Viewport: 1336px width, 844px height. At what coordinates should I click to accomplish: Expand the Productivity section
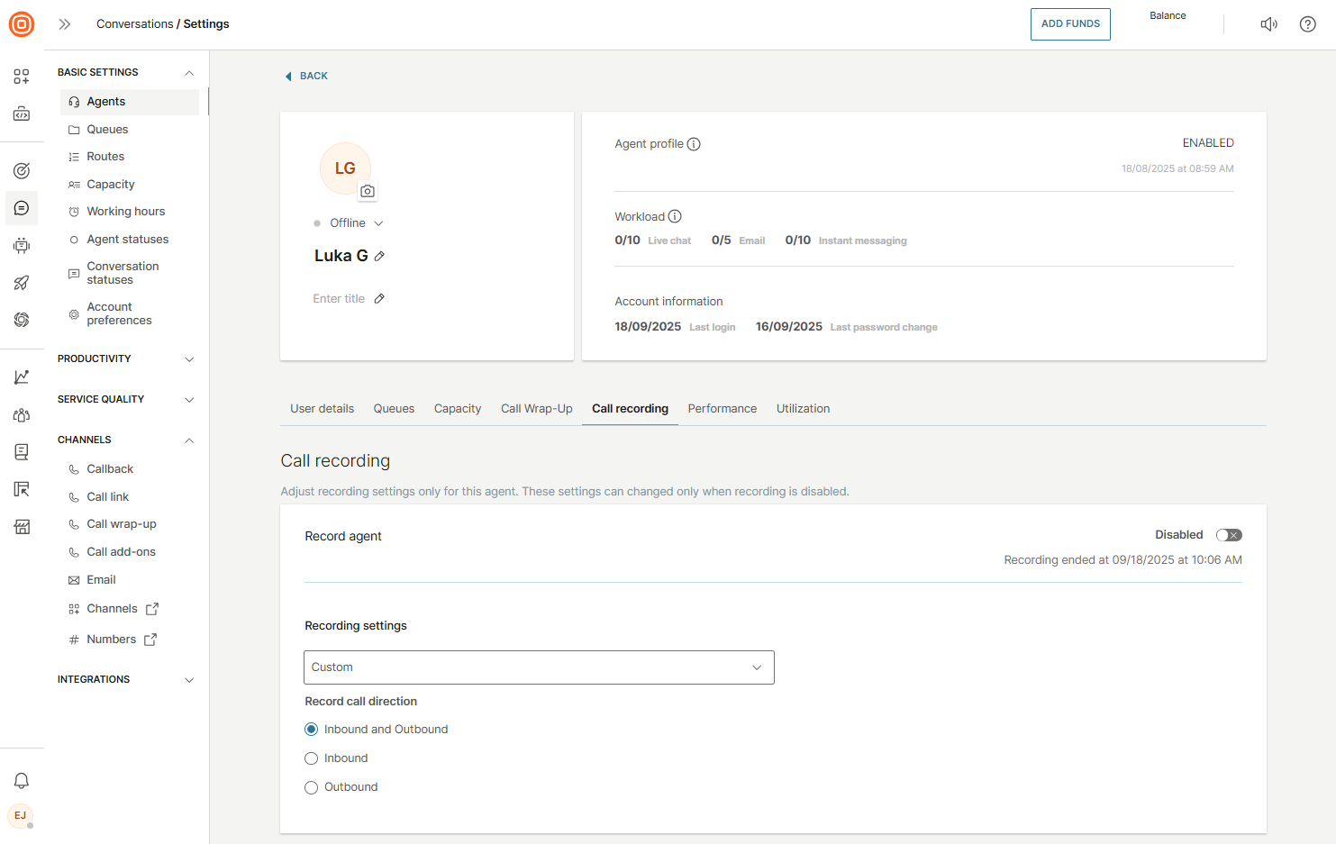click(125, 359)
